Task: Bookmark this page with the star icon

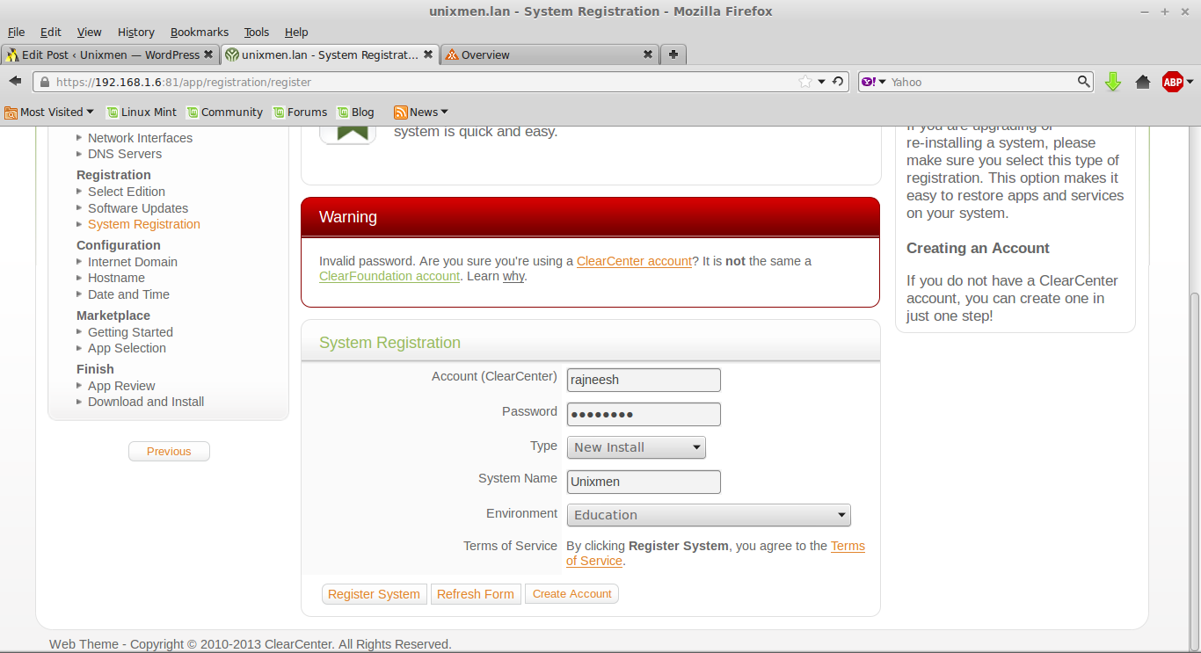Action: tap(805, 82)
